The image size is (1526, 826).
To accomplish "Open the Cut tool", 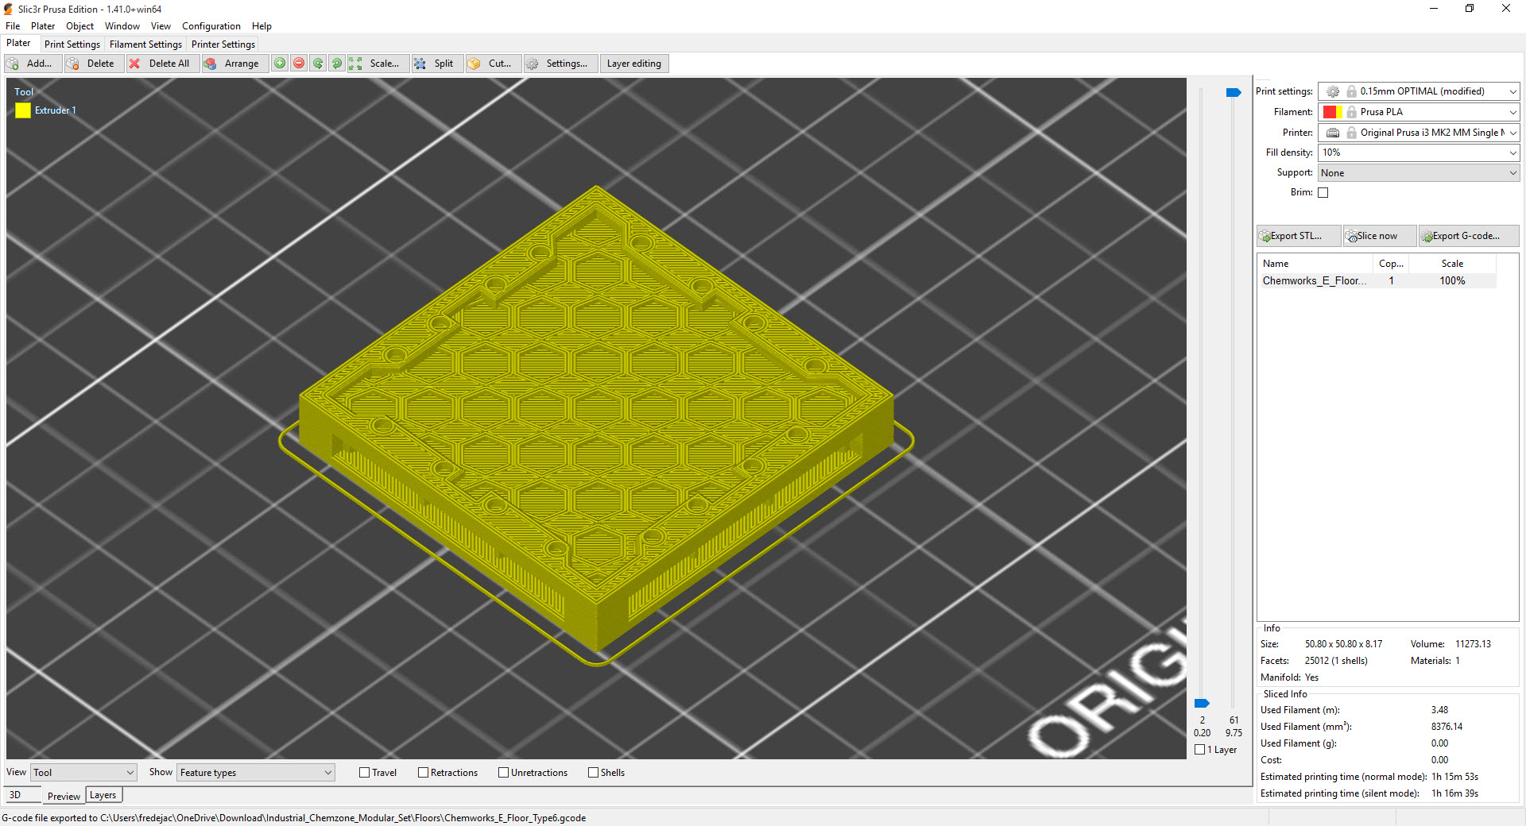I will 493,64.
